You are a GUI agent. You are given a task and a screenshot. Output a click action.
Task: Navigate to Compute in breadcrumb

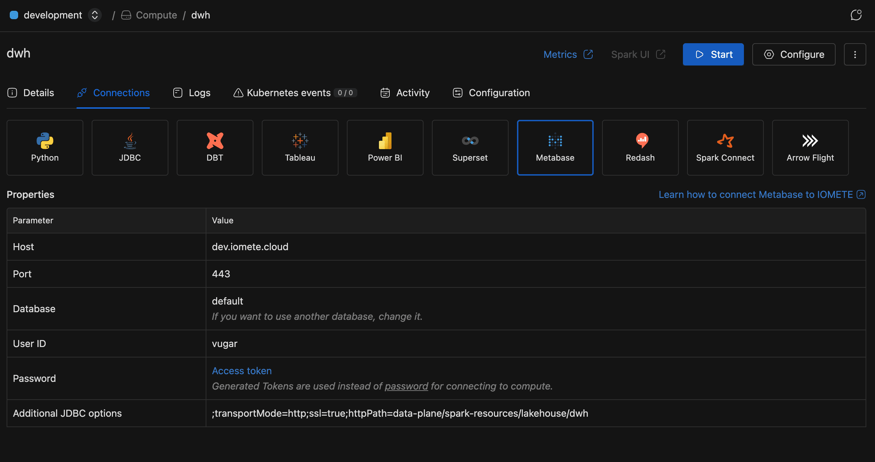point(156,15)
